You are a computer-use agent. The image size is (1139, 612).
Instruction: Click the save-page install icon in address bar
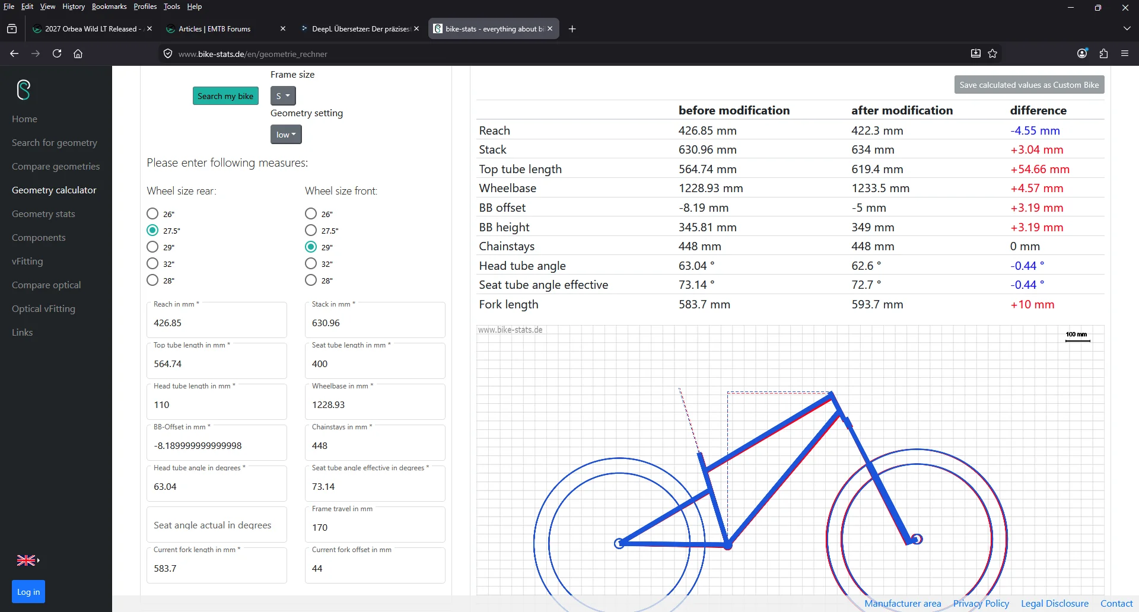(975, 53)
